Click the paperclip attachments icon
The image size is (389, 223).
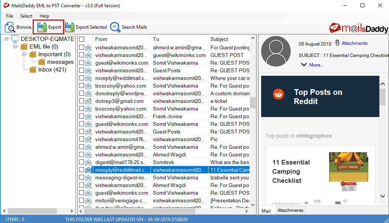coord(337,43)
